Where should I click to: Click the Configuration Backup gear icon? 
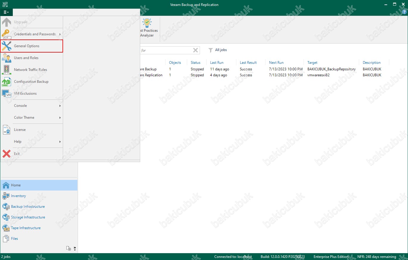coord(7,82)
